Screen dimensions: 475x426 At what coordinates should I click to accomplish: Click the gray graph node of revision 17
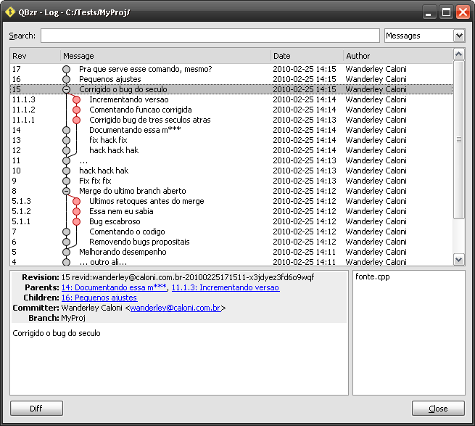click(66, 69)
